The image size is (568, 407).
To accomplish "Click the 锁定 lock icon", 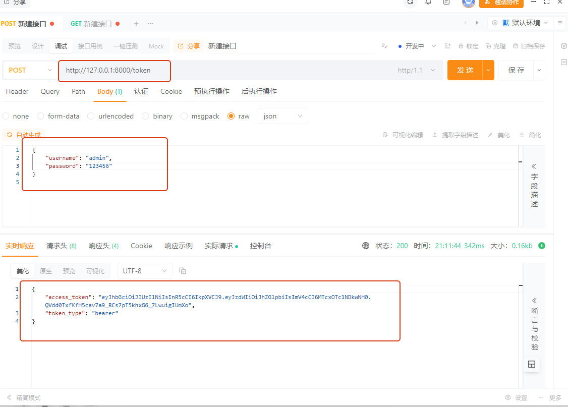I will tap(461, 46).
